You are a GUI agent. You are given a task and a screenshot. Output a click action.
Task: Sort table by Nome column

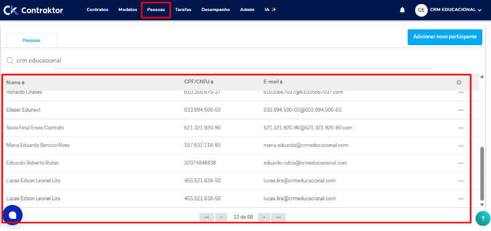pyautogui.click(x=16, y=82)
